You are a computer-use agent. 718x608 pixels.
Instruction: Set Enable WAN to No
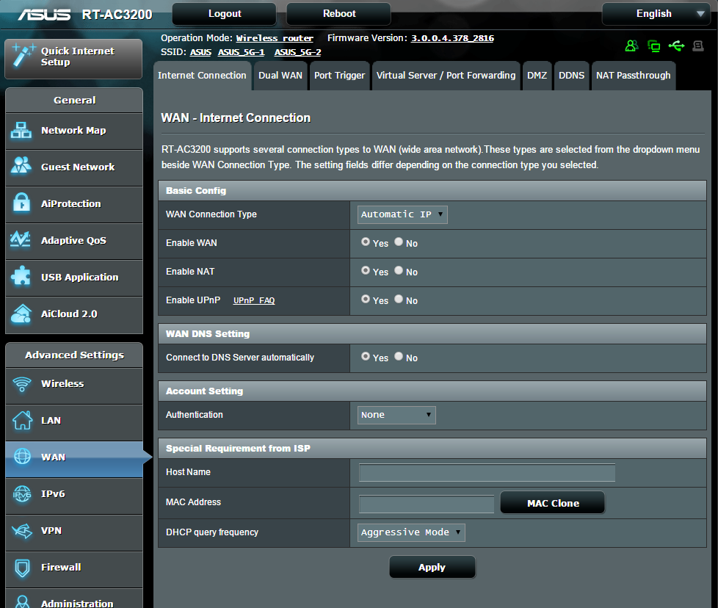[x=399, y=242]
